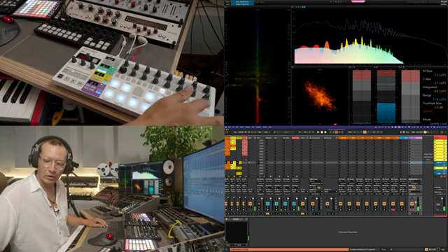Launch the first yellow scene clip on right
The image size is (448, 252).
440,141
